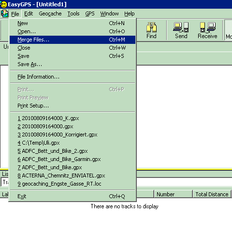
Task: Click the EasyGPS smiley title bar icon
Action: [3, 4]
